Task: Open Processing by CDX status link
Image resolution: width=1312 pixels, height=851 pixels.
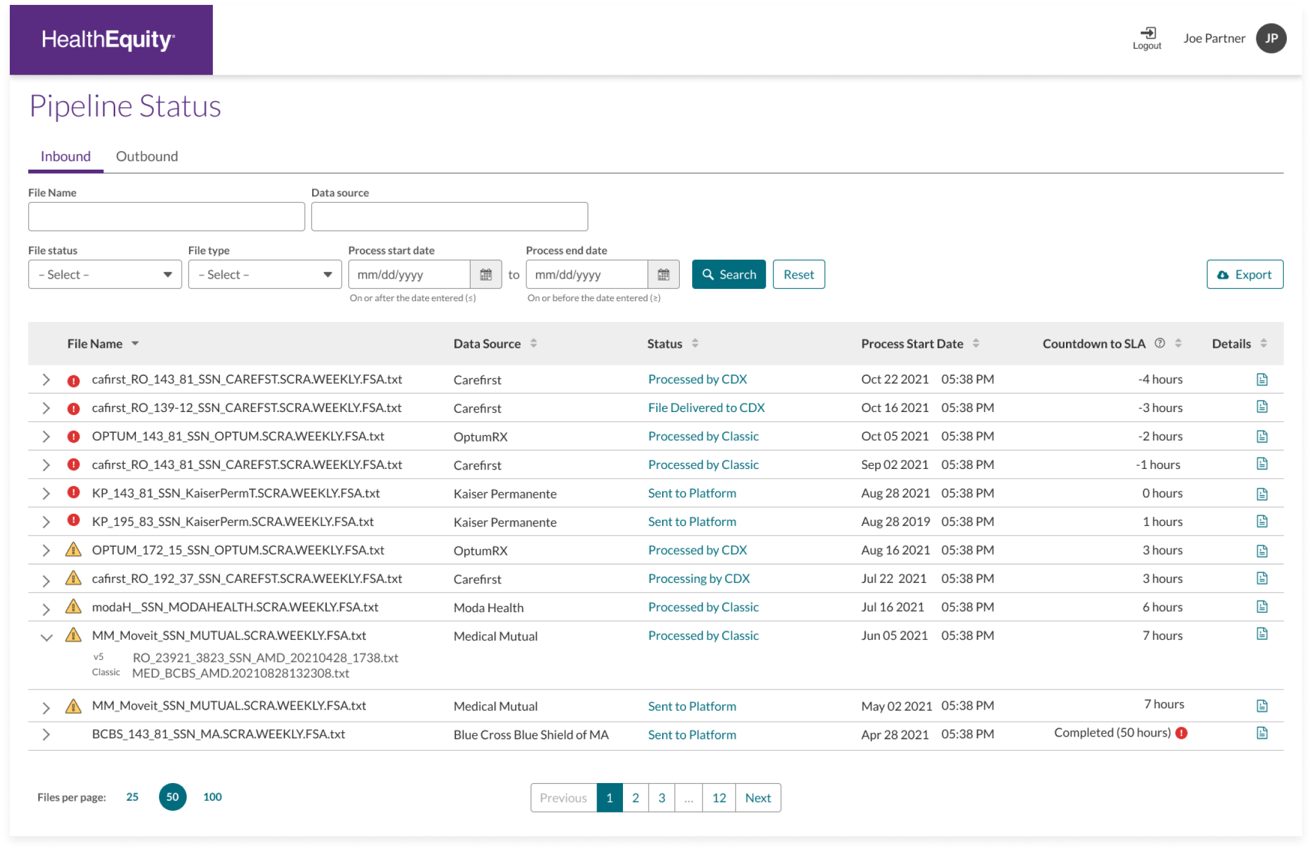Action: pyautogui.click(x=699, y=579)
